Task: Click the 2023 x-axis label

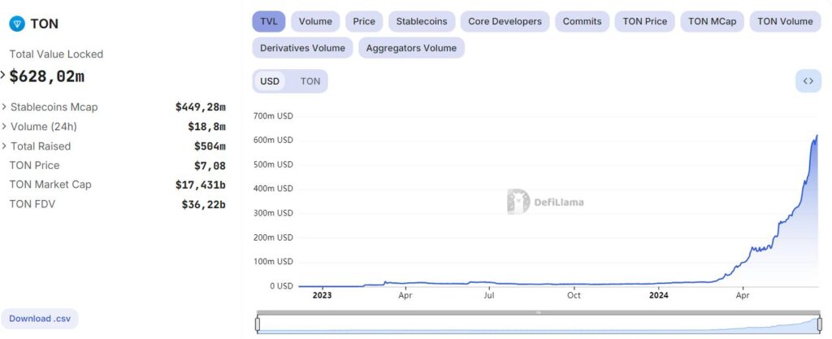Action: (x=322, y=295)
